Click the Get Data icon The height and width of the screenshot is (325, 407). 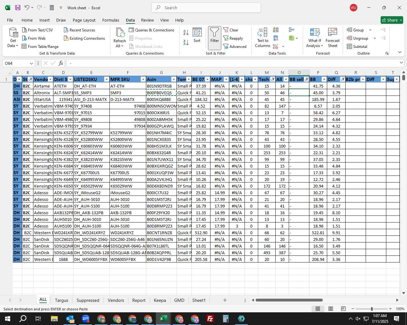tap(13, 33)
